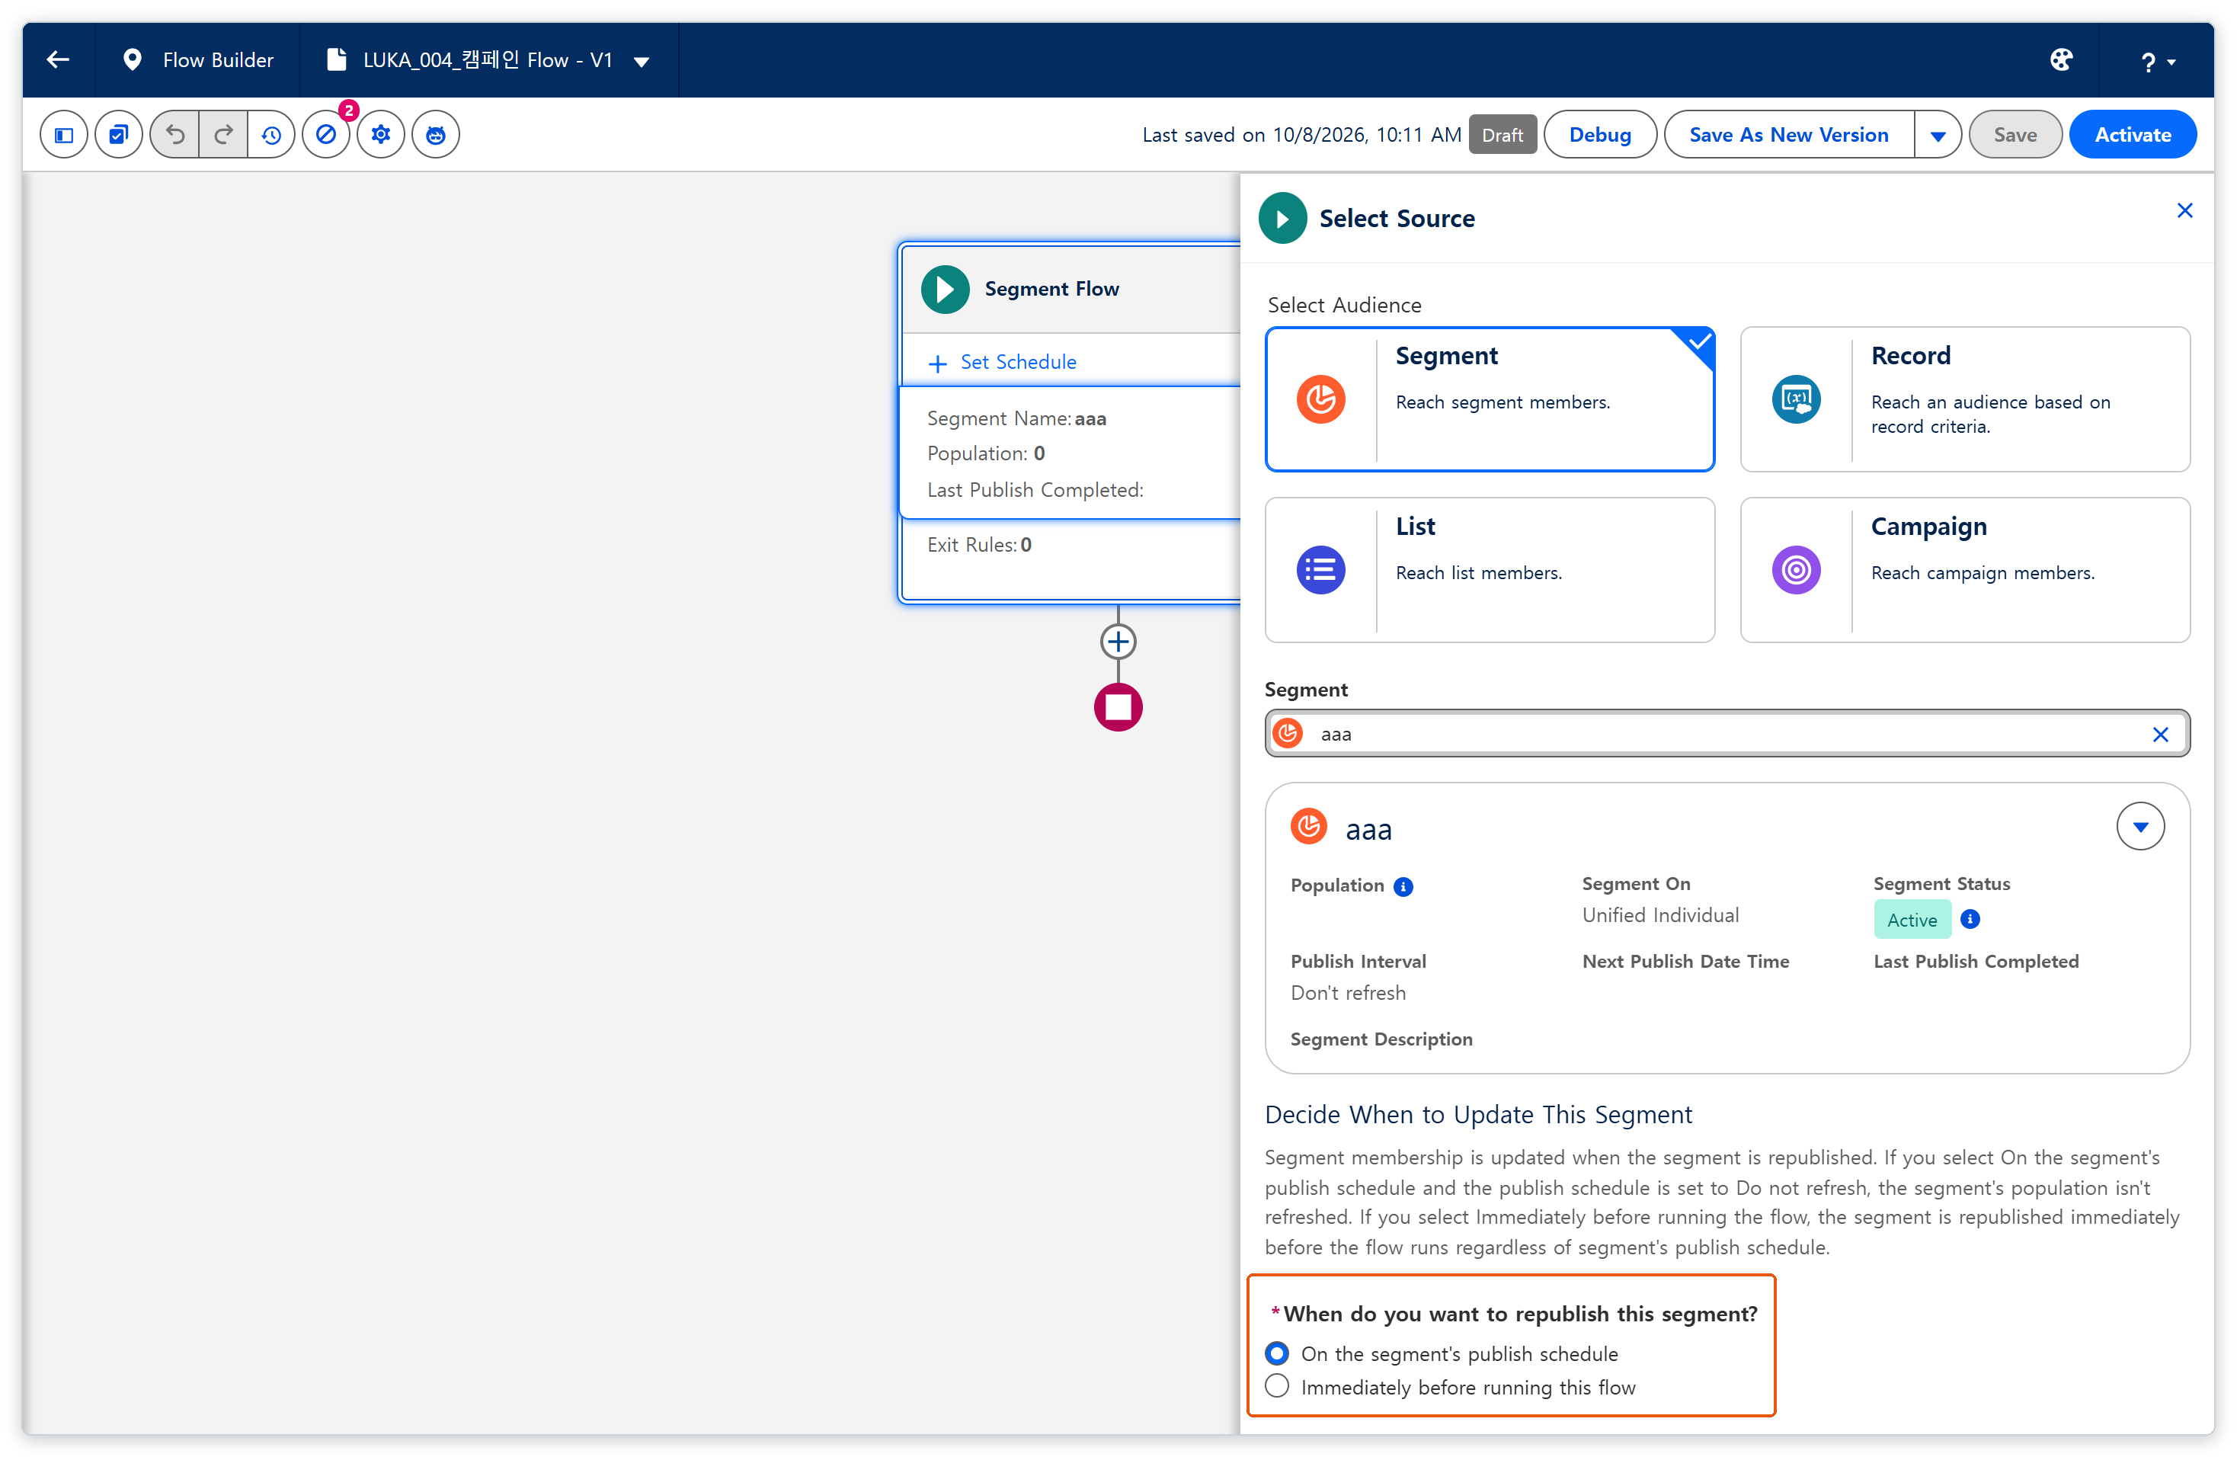Activate the flow

point(2132,134)
